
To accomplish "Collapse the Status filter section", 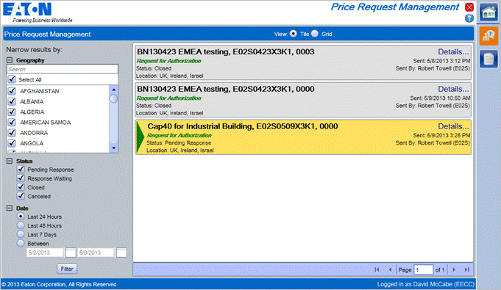I will coord(10,161).
